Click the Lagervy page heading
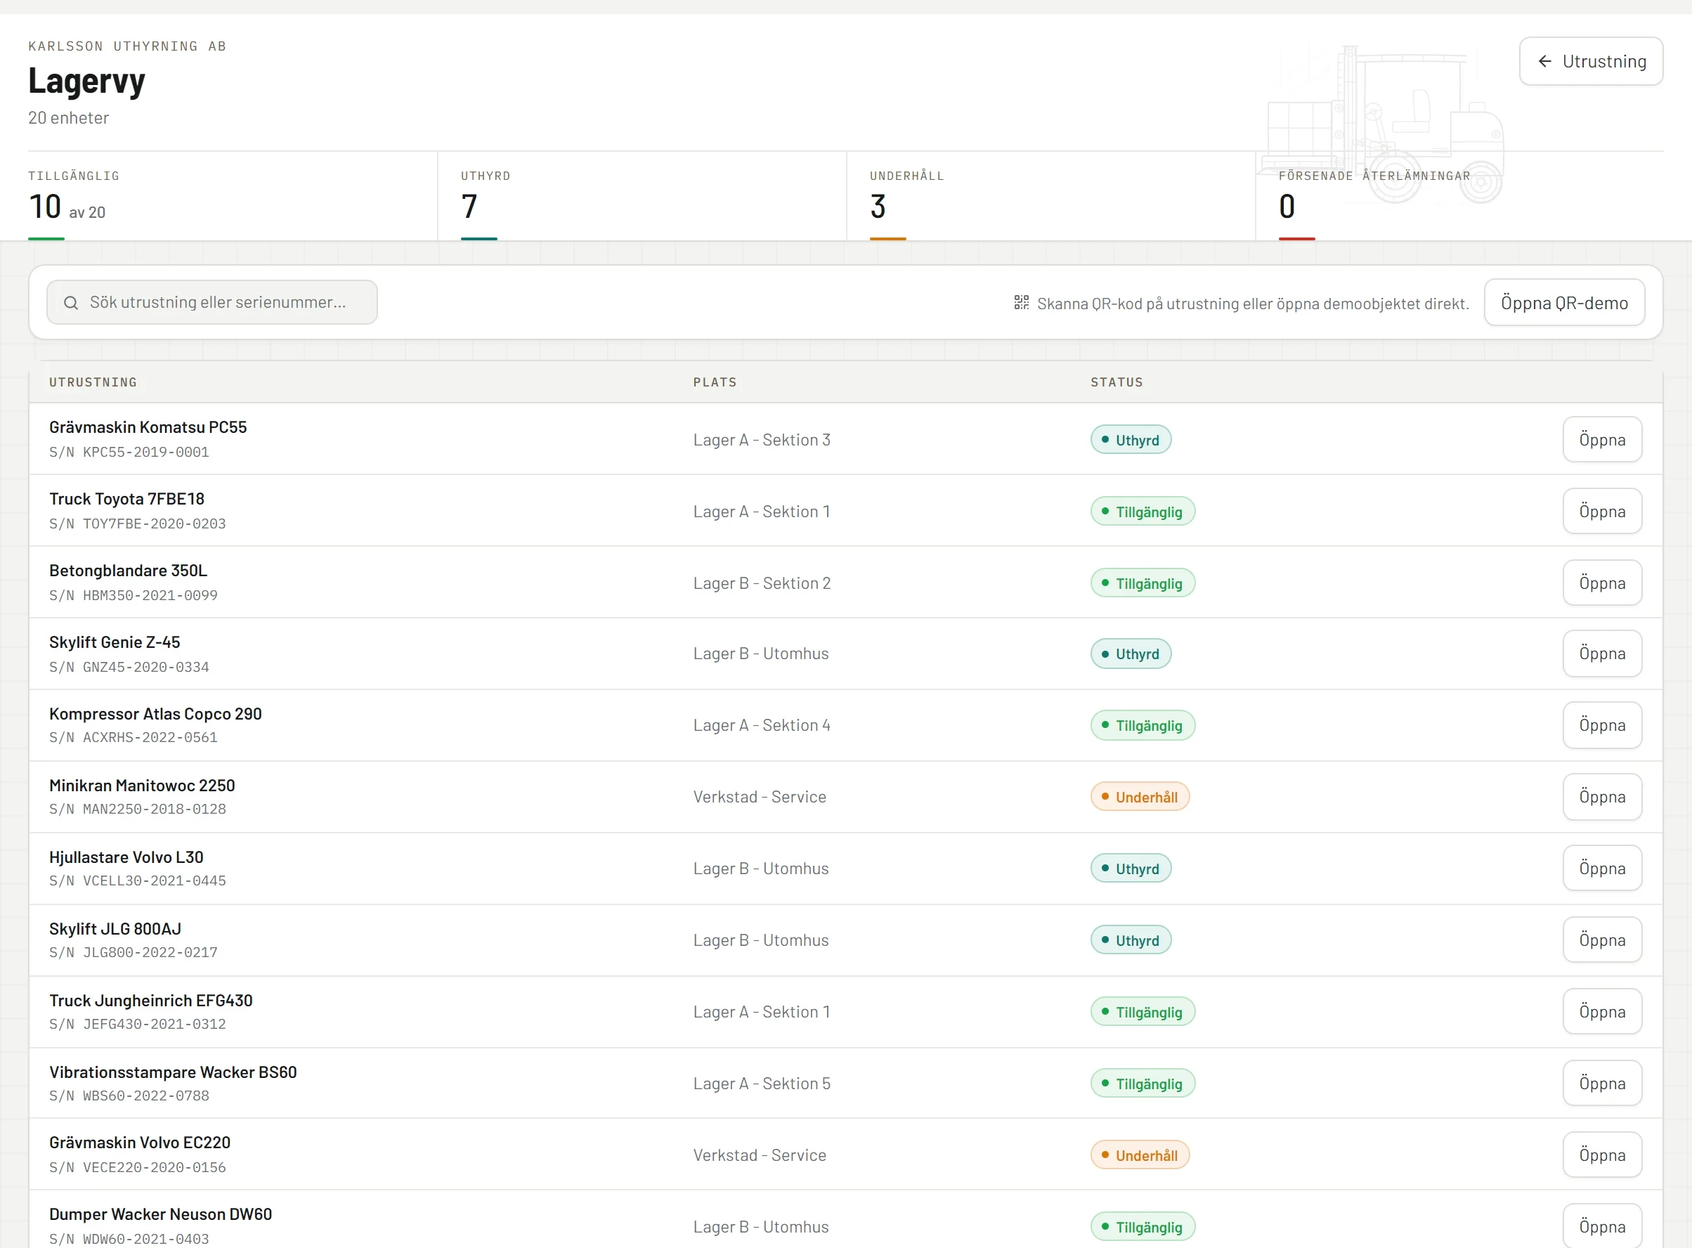Screen dimensions: 1692x1248 click(86, 81)
